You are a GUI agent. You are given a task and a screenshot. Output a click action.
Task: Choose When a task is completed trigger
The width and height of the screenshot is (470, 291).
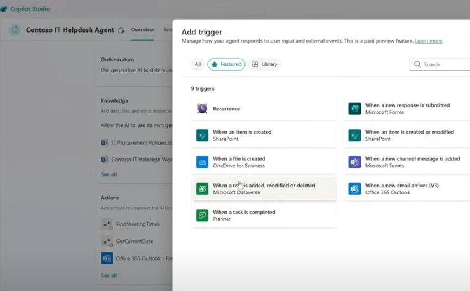[264, 215]
